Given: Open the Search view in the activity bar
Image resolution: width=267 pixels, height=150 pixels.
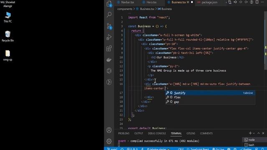Looking at the screenshot, I should pos(109,15).
